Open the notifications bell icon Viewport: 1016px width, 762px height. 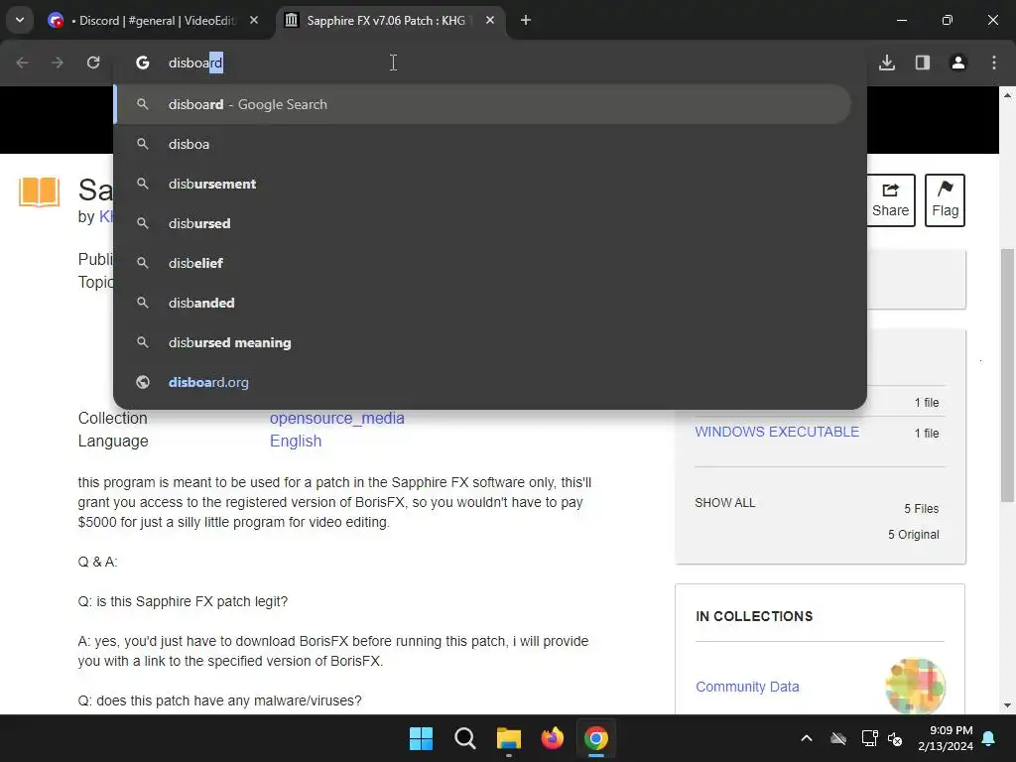989,738
